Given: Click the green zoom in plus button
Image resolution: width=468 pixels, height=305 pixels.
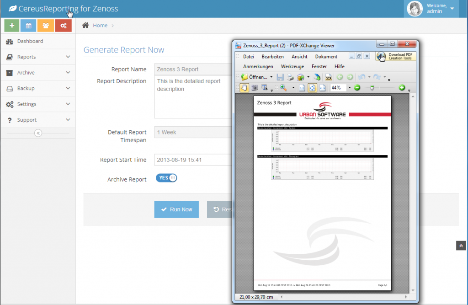Looking at the screenshot, I should click(402, 87).
